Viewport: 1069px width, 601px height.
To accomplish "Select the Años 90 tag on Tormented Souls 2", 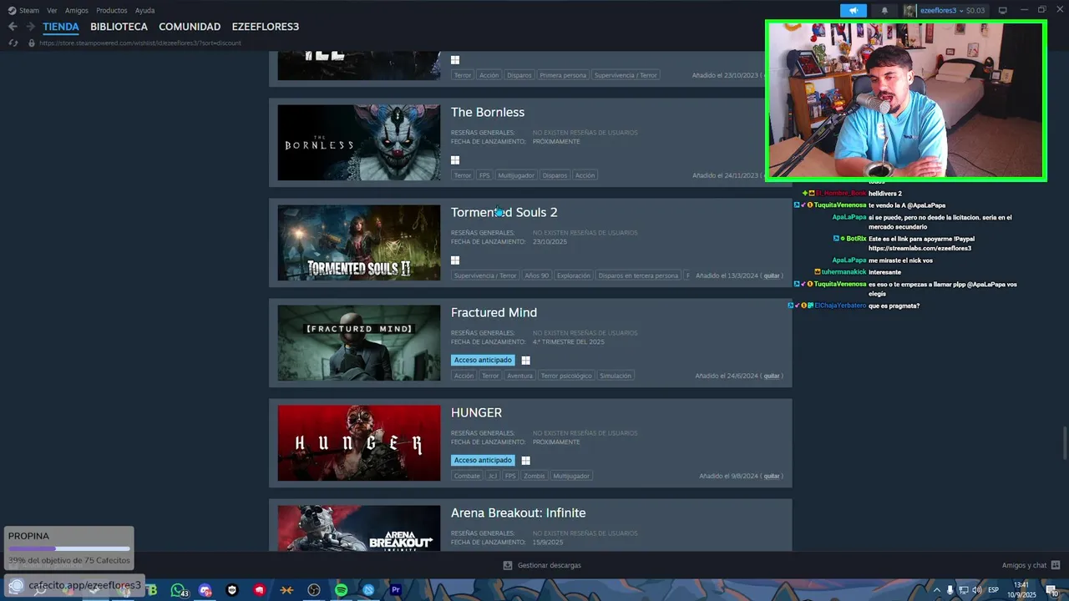I will pos(537,275).
